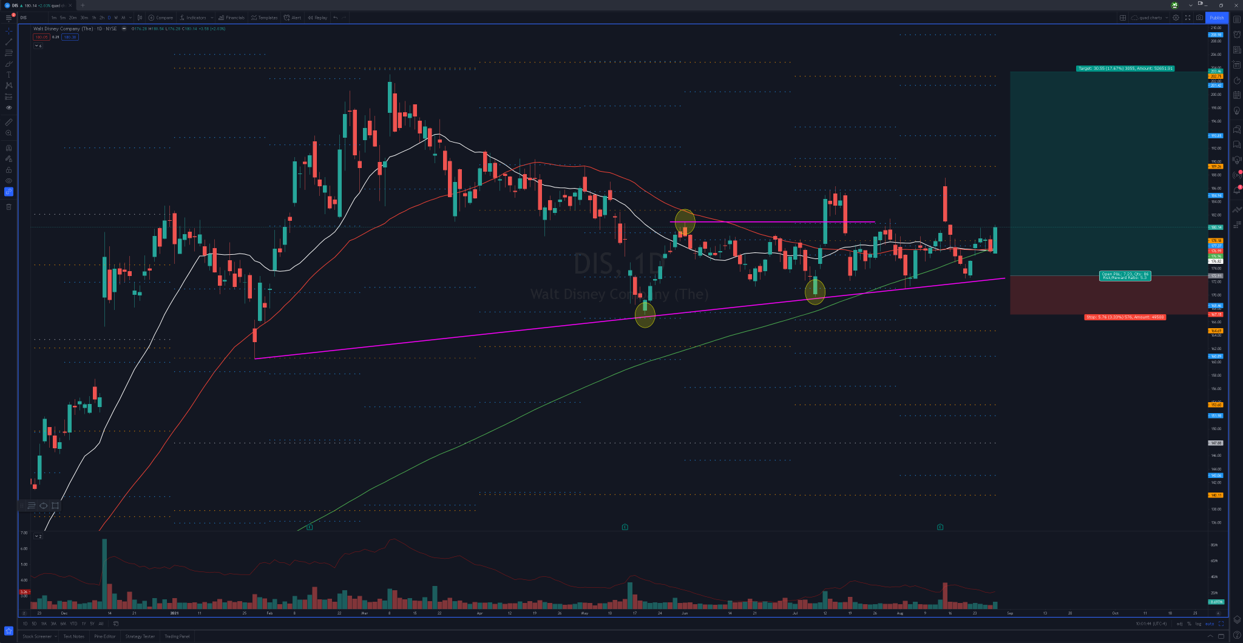Screen dimensions: 1243x643
Task: Open the timezone clock setting
Action: (1152, 624)
